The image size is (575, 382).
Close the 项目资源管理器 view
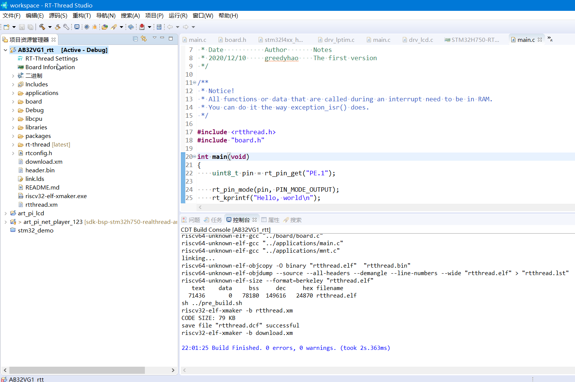coord(54,40)
